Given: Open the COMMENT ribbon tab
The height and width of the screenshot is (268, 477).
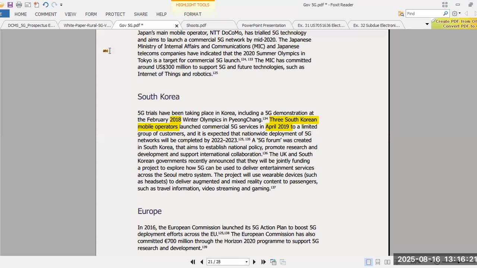Looking at the screenshot, I should click(46, 14).
